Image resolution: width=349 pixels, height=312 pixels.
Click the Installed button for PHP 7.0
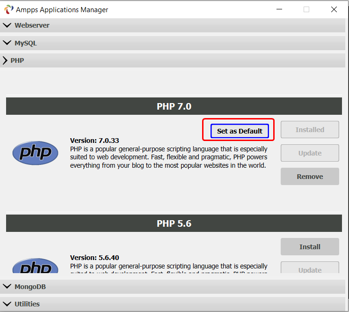[x=310, y=129]
